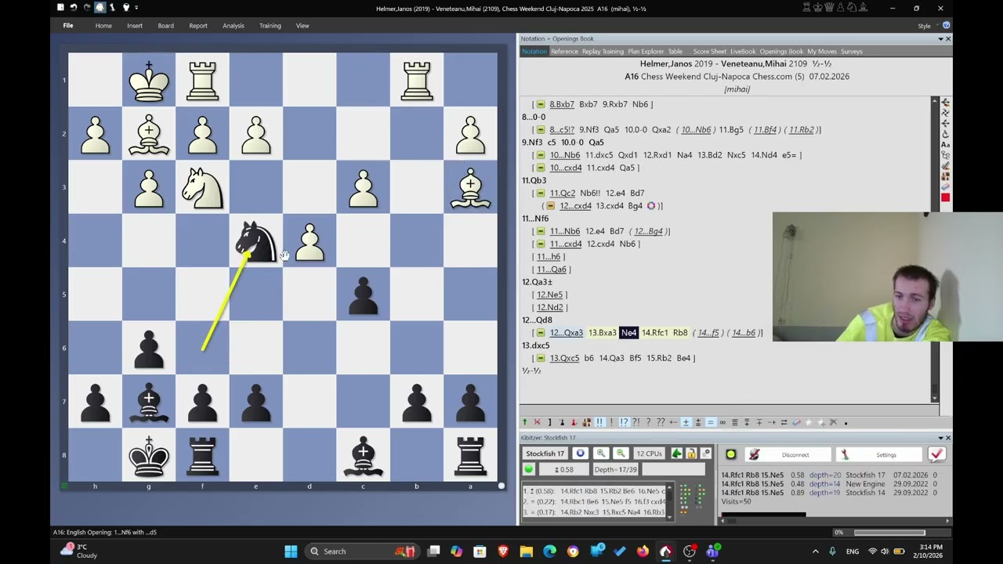The image size is (1003, 564).
Task: Collapse the 12...Qxa3 variation fold box
Action: 541,333
